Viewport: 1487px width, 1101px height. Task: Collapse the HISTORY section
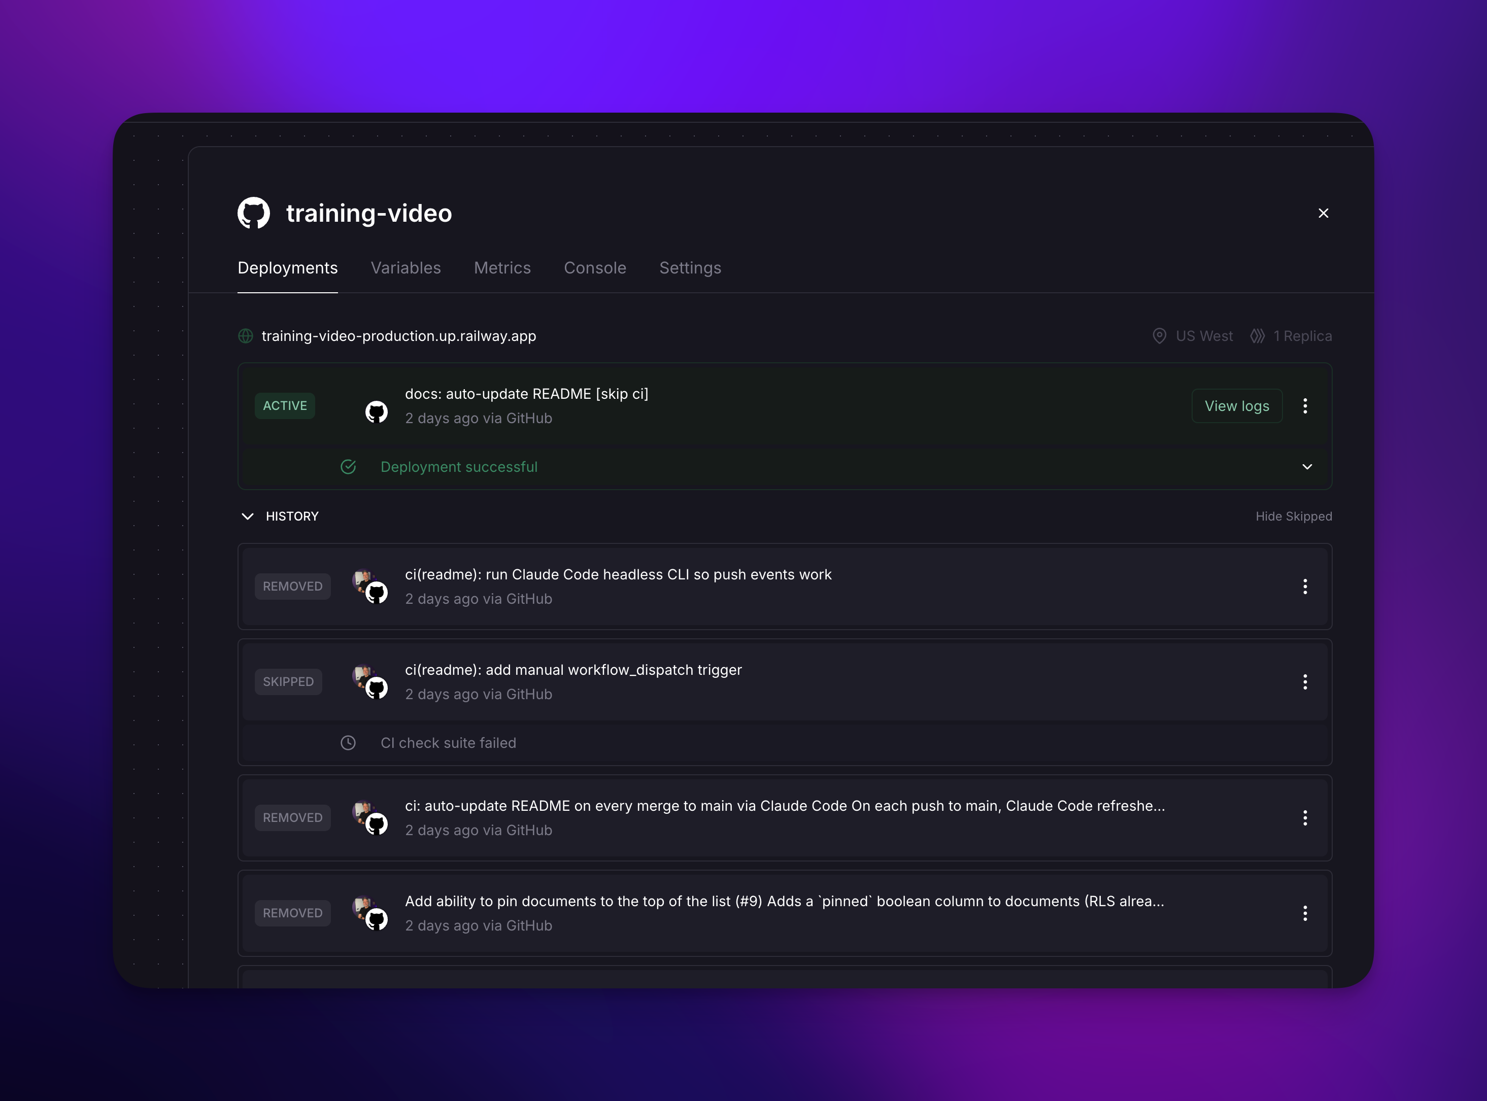click(x=247, y=517)
